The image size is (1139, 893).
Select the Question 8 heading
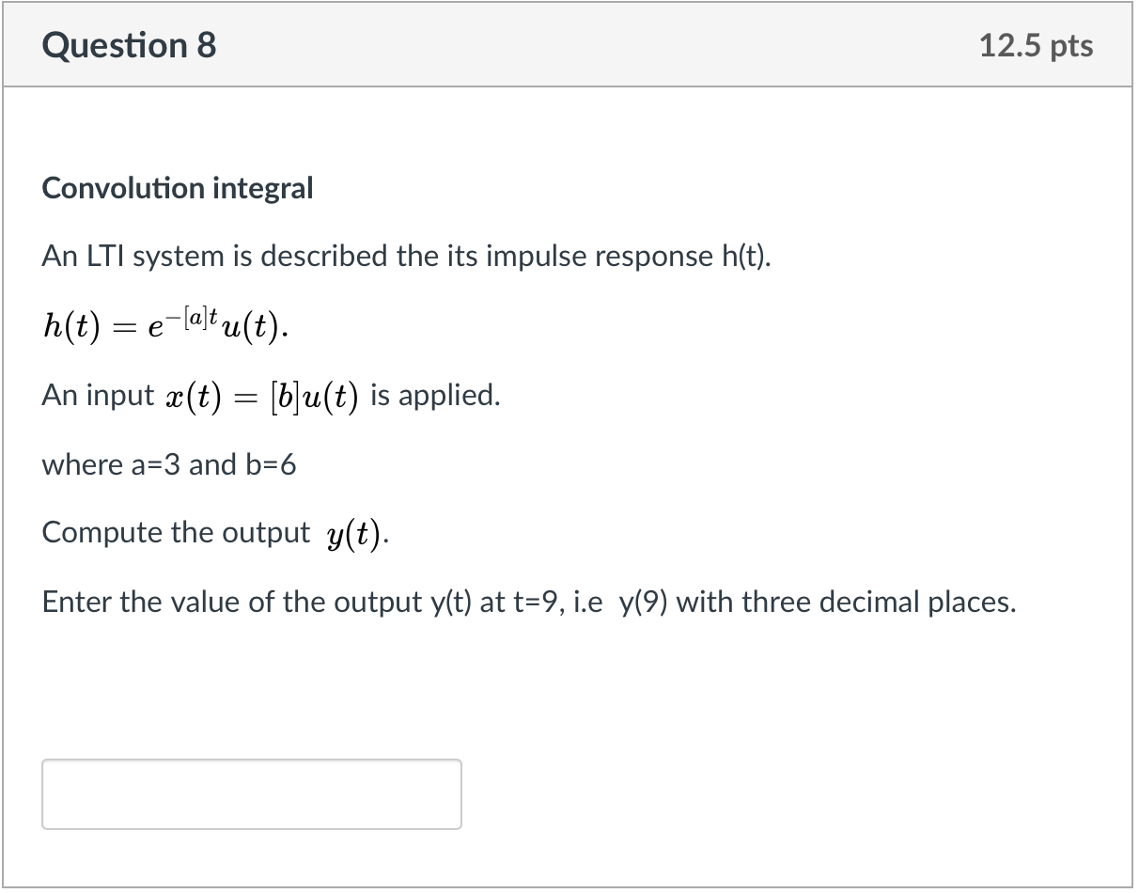click(129, 44)
